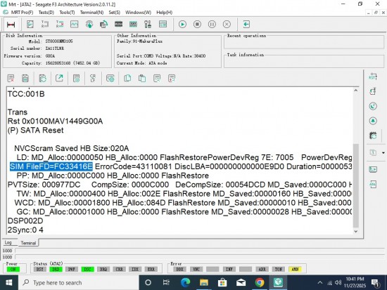Toggle the green Power ON indicator

pos(13,270)
